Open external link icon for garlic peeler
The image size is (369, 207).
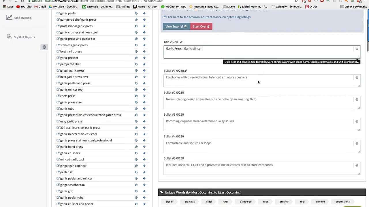pyautogui.click(x=58, y=13)
